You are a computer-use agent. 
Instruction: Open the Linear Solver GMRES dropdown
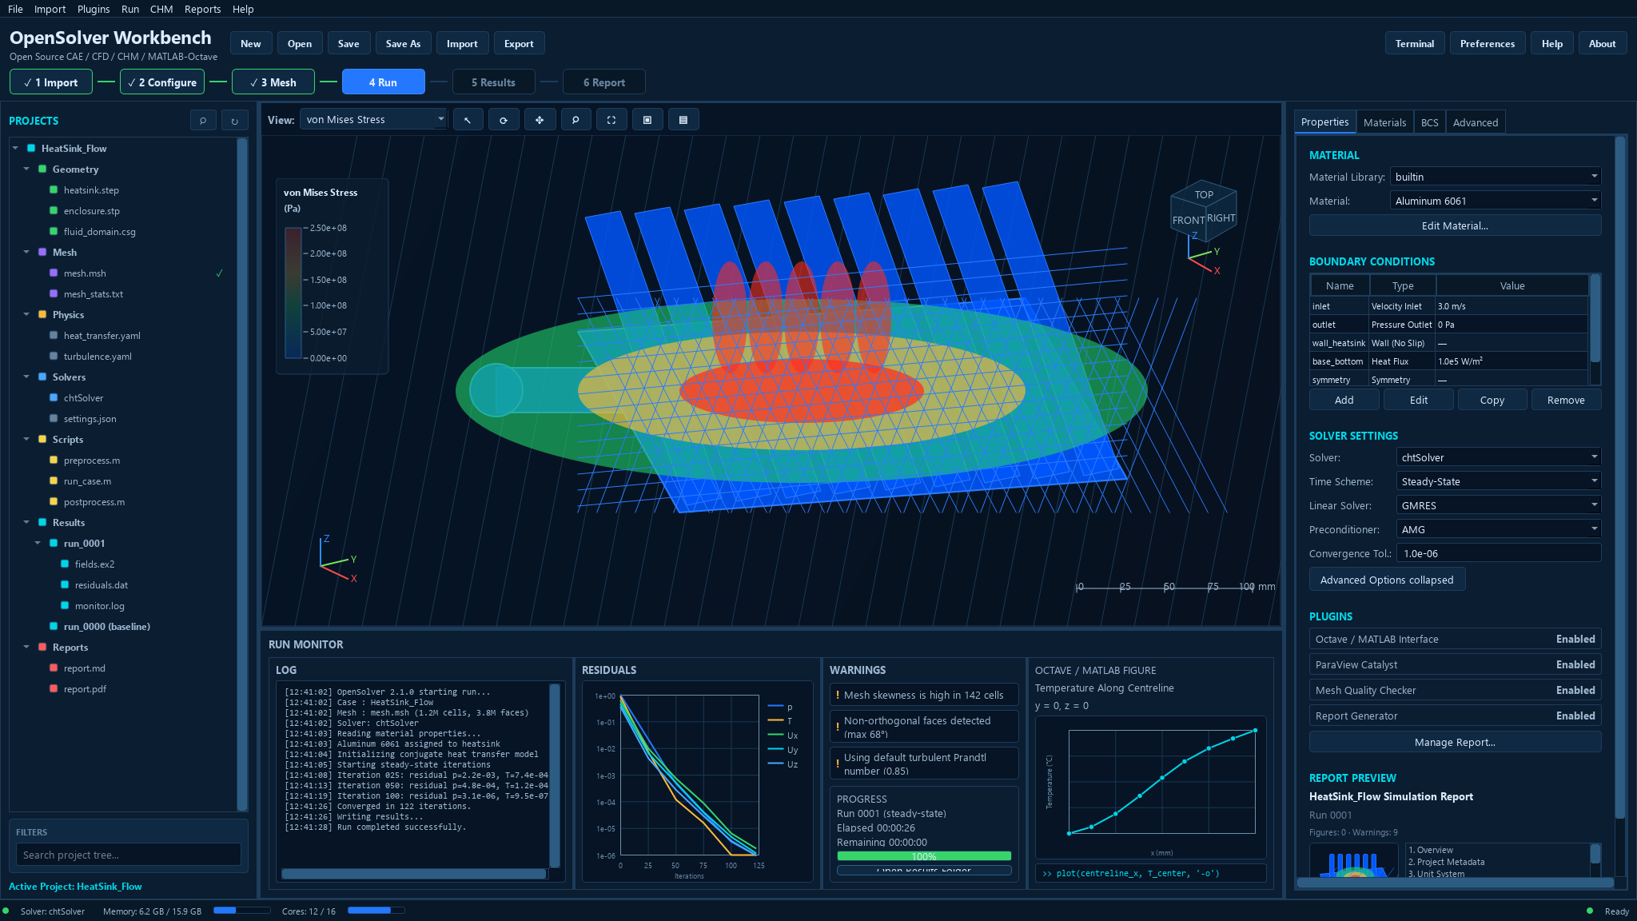click(1498, 505)
